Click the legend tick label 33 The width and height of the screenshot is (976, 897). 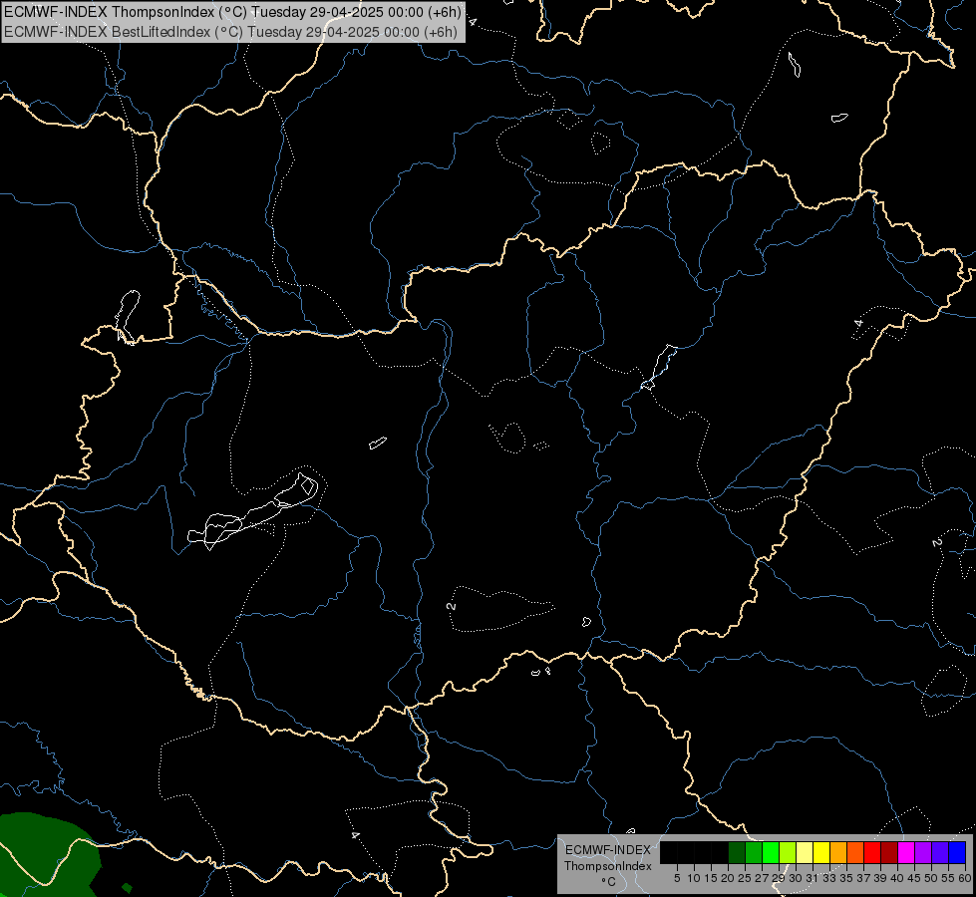830,878
